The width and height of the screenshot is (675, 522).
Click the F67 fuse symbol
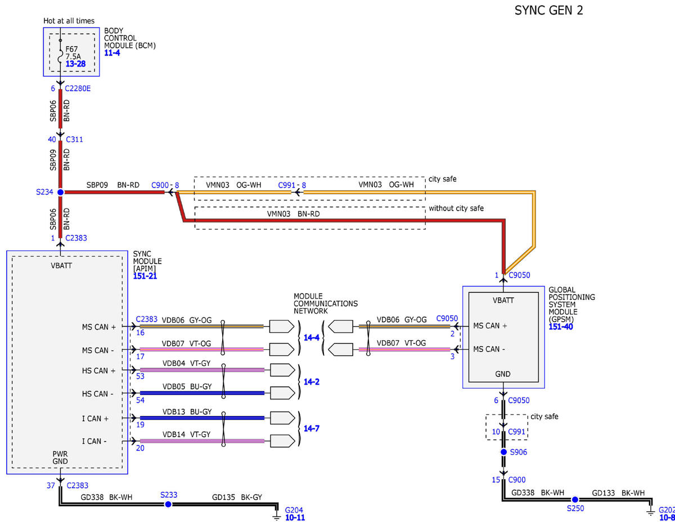coord(60,55)
